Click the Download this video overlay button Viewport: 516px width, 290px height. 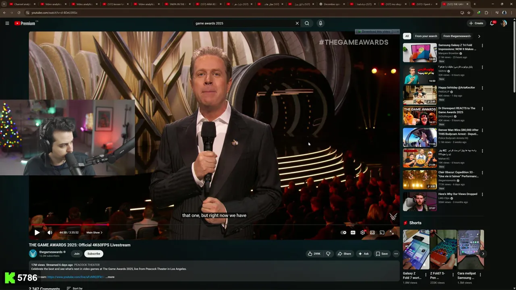point(377,31)
